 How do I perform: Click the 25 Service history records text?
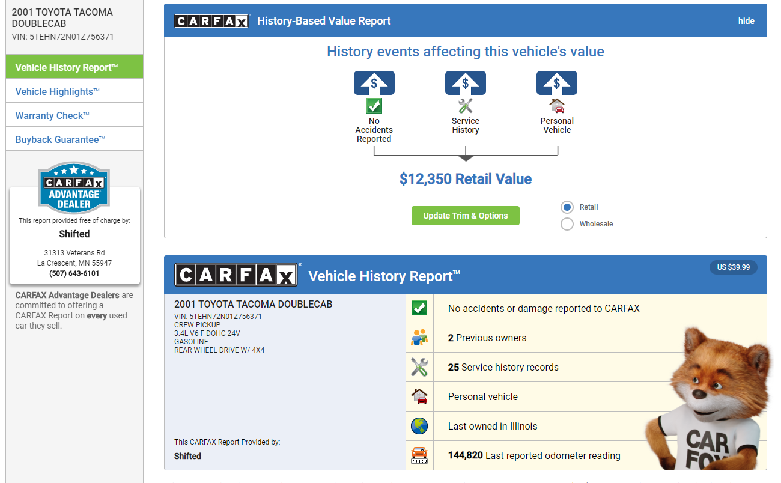tap(503, 367)
